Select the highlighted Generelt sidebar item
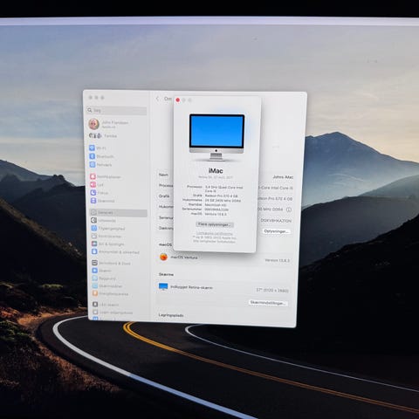 pos(119,213)
